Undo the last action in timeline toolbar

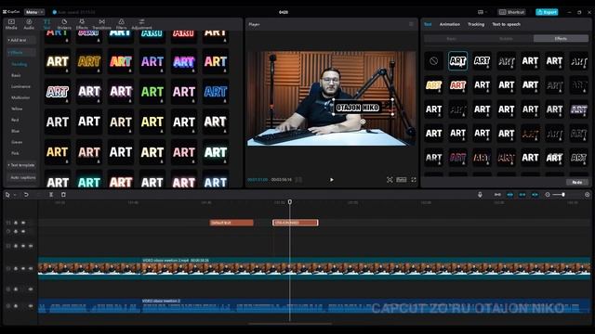coord(26,195)
